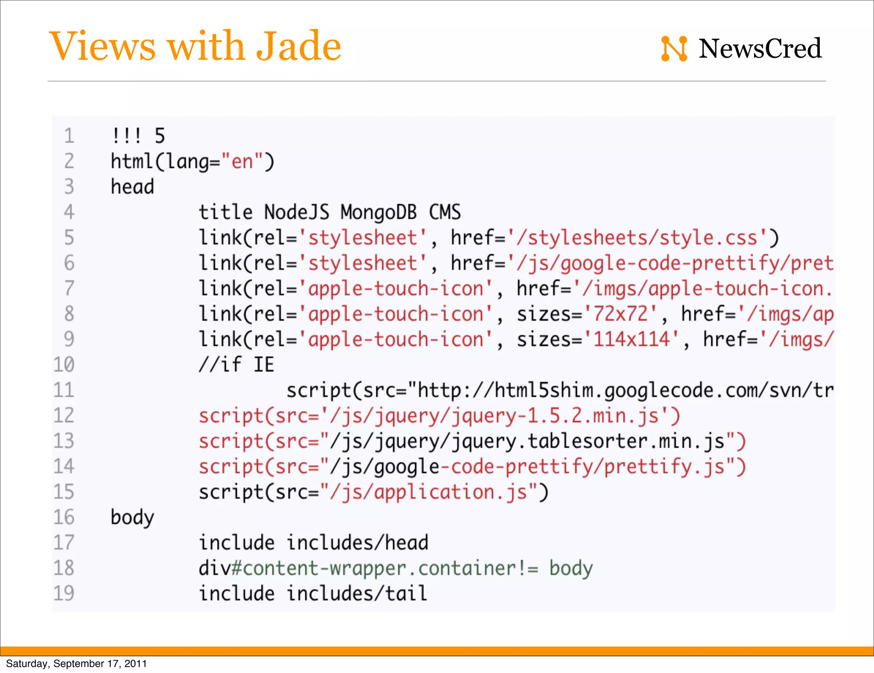The image size is (874, 673).
Task: Click the google-code-prettify stylesheet link line
Action: point(516,263)
